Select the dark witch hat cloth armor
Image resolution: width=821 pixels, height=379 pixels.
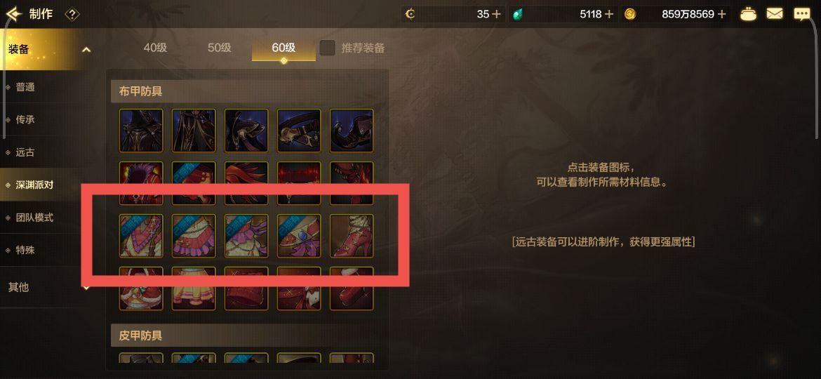(x=141, y=131)
